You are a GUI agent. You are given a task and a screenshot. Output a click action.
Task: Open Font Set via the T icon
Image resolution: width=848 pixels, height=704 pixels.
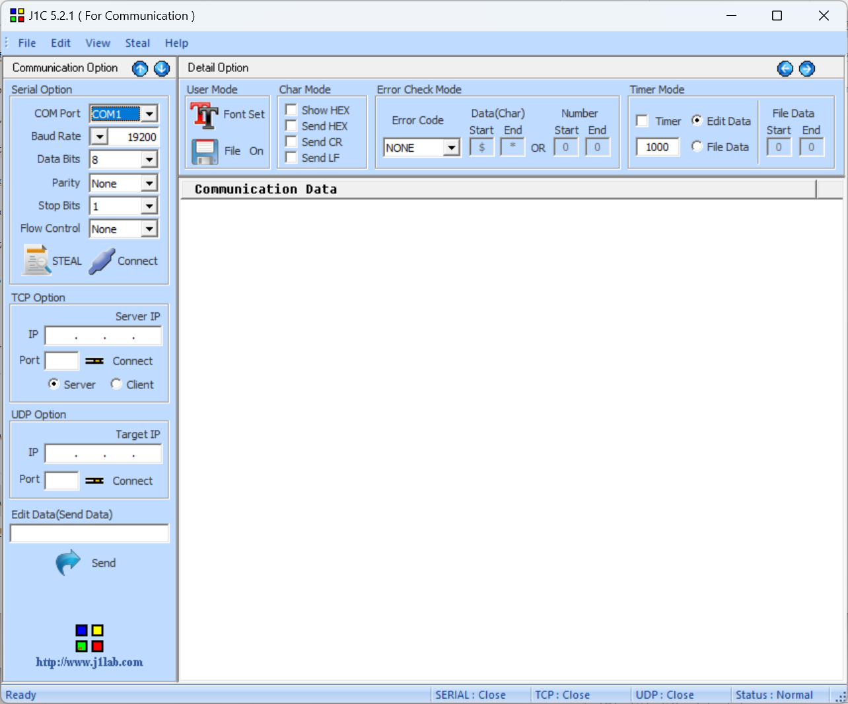[205, 116]
